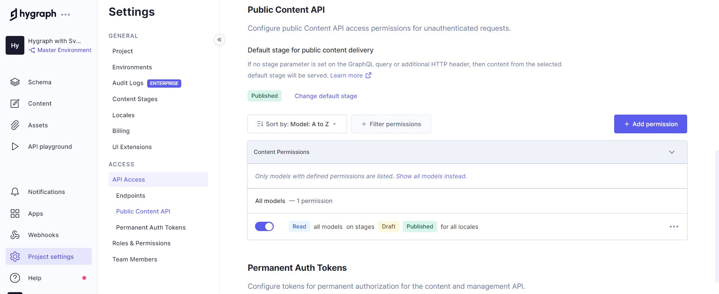Go to Roles & Permissions settings
This screenshot has height=294, width=719.
[141, 243]
